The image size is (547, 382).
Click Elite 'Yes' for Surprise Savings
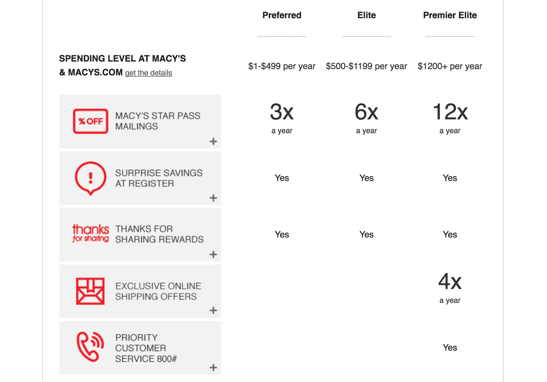coord(367,178)
